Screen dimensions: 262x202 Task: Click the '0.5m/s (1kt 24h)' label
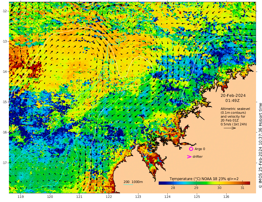click(x=234, y=124)
